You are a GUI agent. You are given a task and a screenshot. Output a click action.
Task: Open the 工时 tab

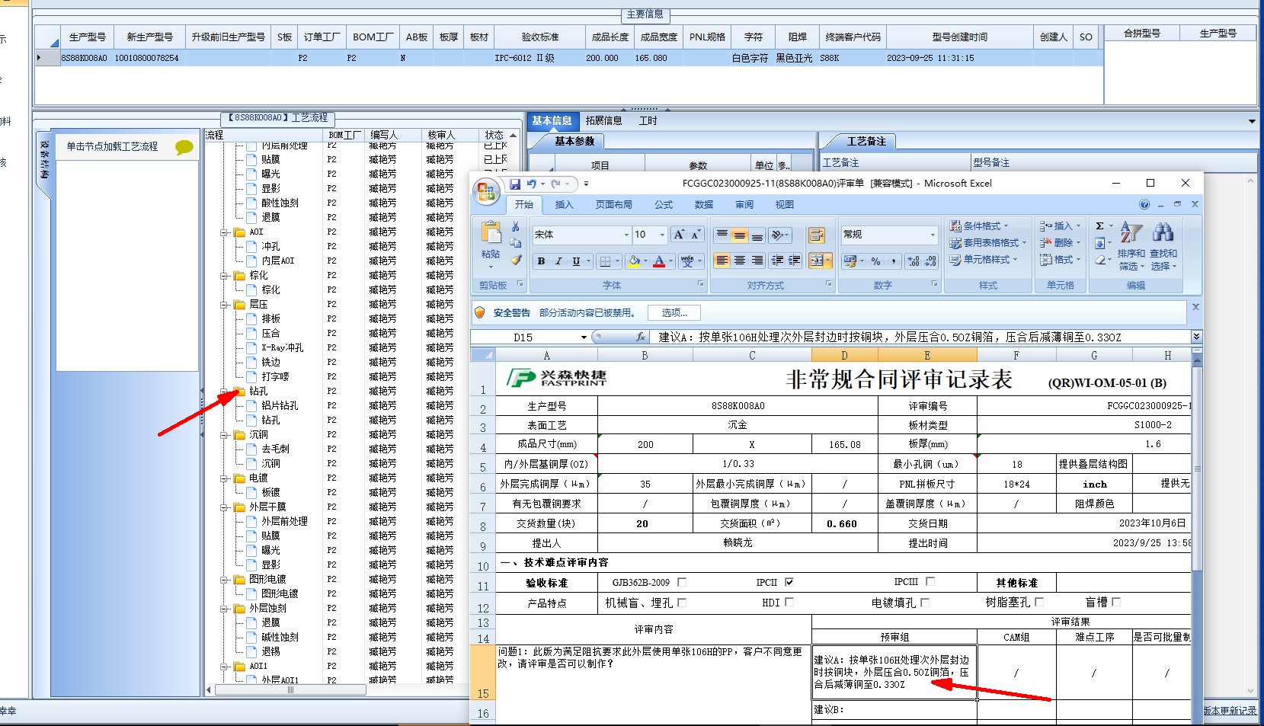tap(648, 120)
